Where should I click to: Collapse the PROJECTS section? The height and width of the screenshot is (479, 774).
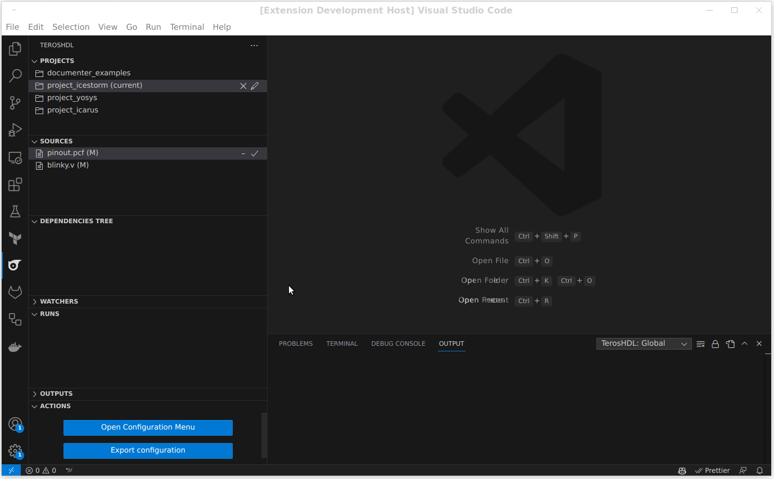coord(148,61)
